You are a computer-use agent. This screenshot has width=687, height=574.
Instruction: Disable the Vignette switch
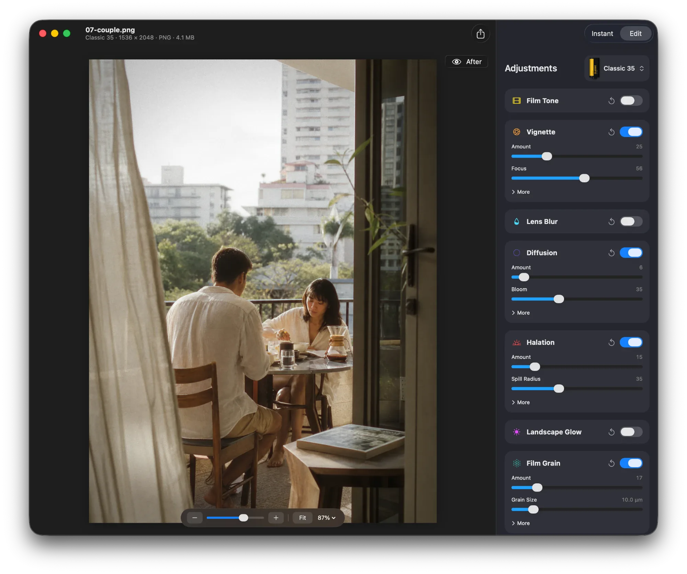click(x=631, y=132)
